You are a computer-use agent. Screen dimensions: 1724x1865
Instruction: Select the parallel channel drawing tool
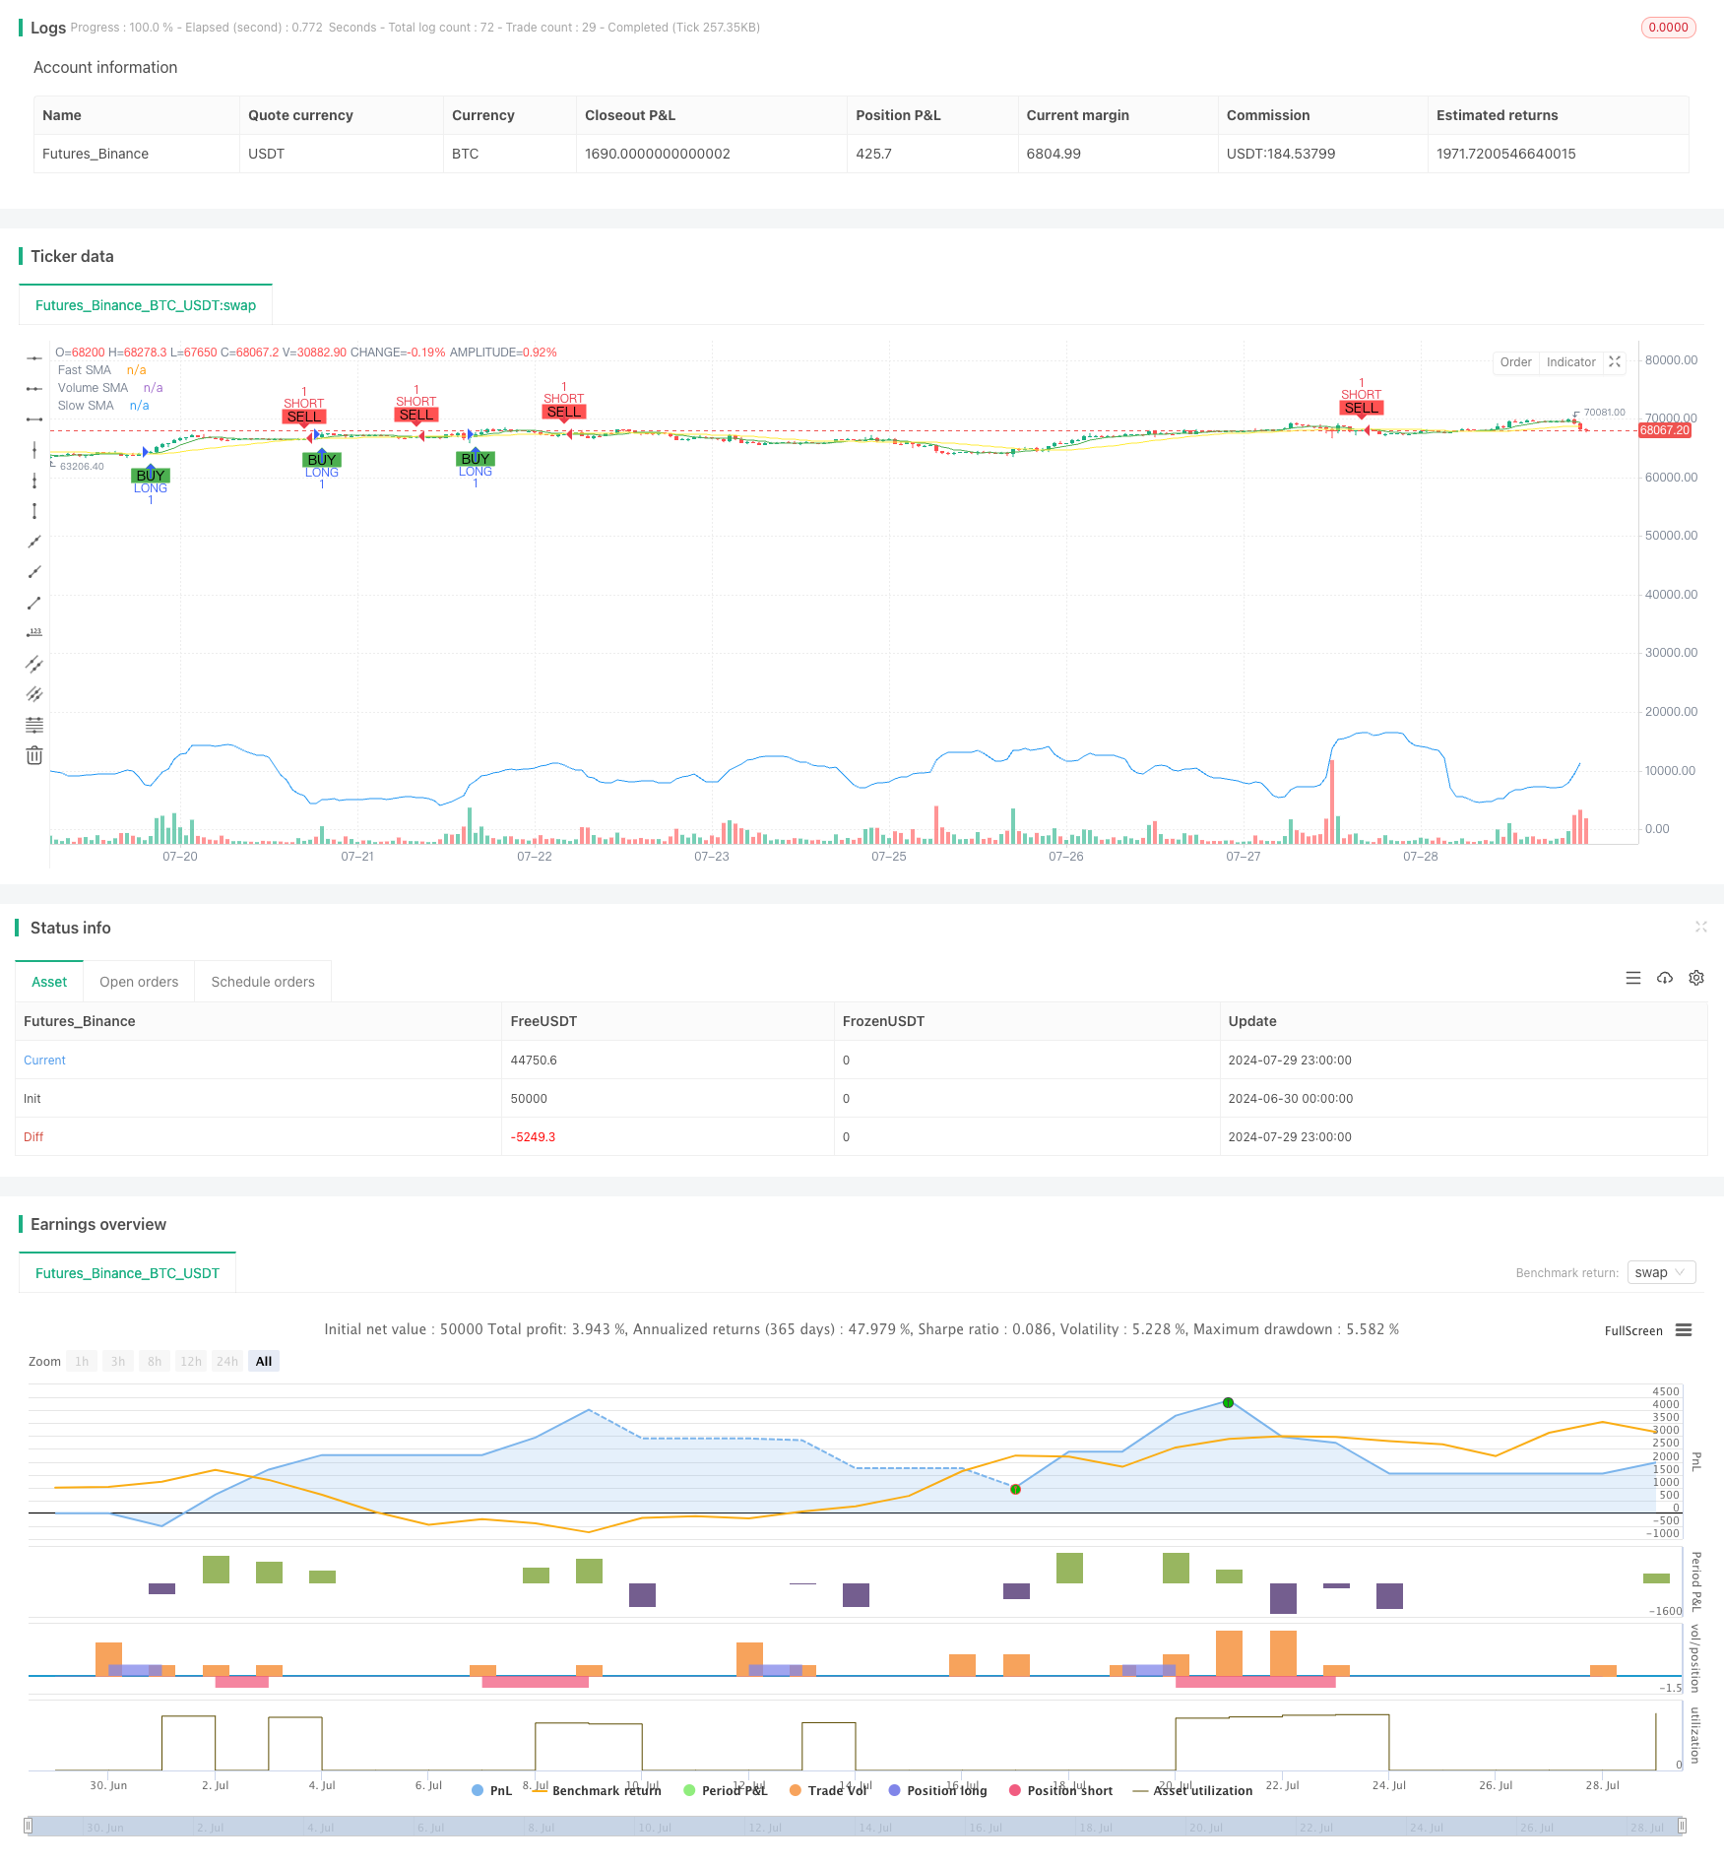point(34,664)
